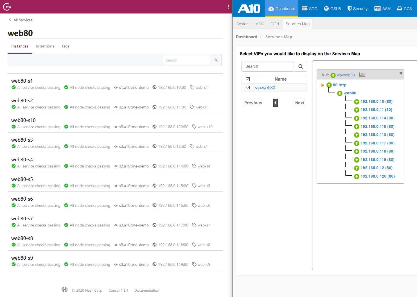Click the Consul logo icon

coord(7,7)
